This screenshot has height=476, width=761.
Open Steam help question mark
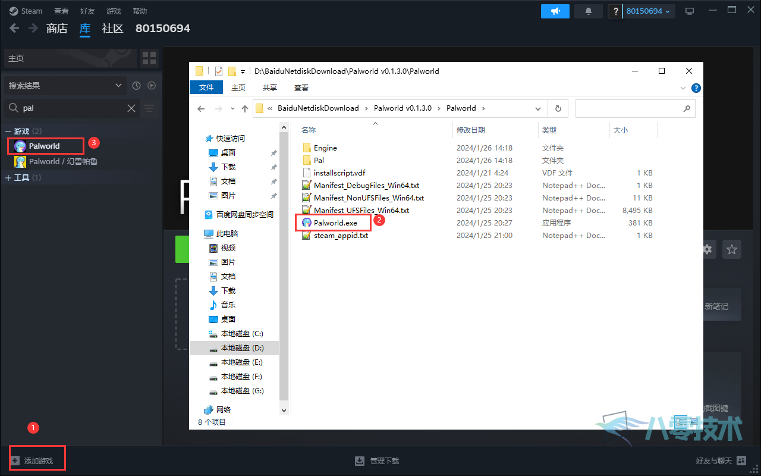click(615, 11)
